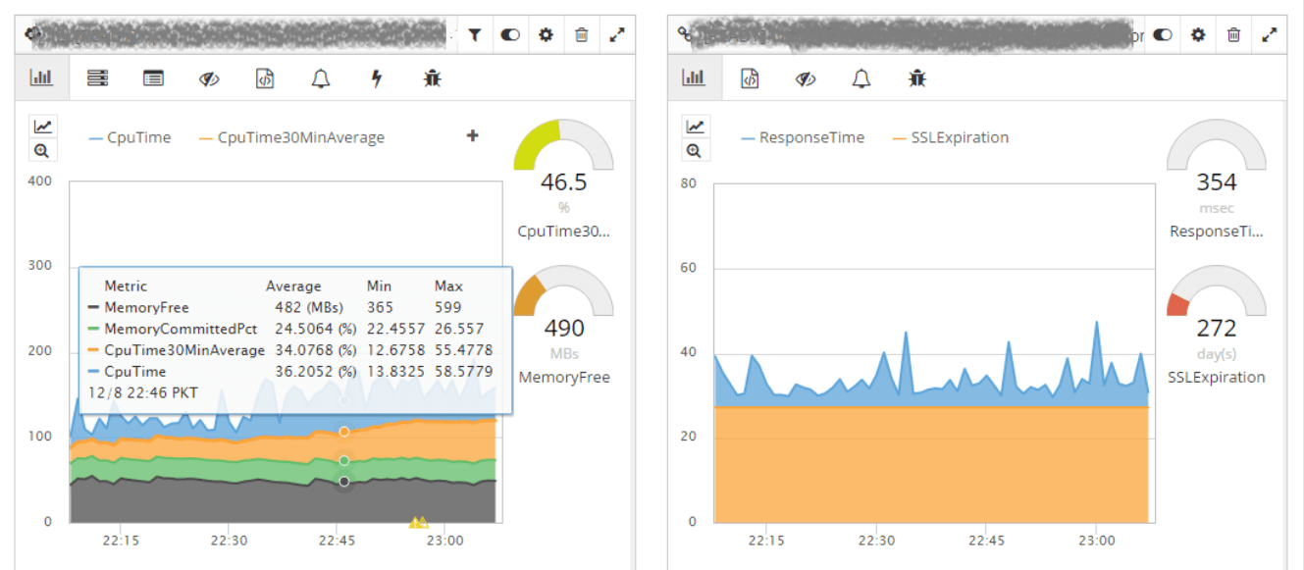Delete the left widget with trash icon
The height and width of the screenshot is (570, 1304).
(582, 35)
